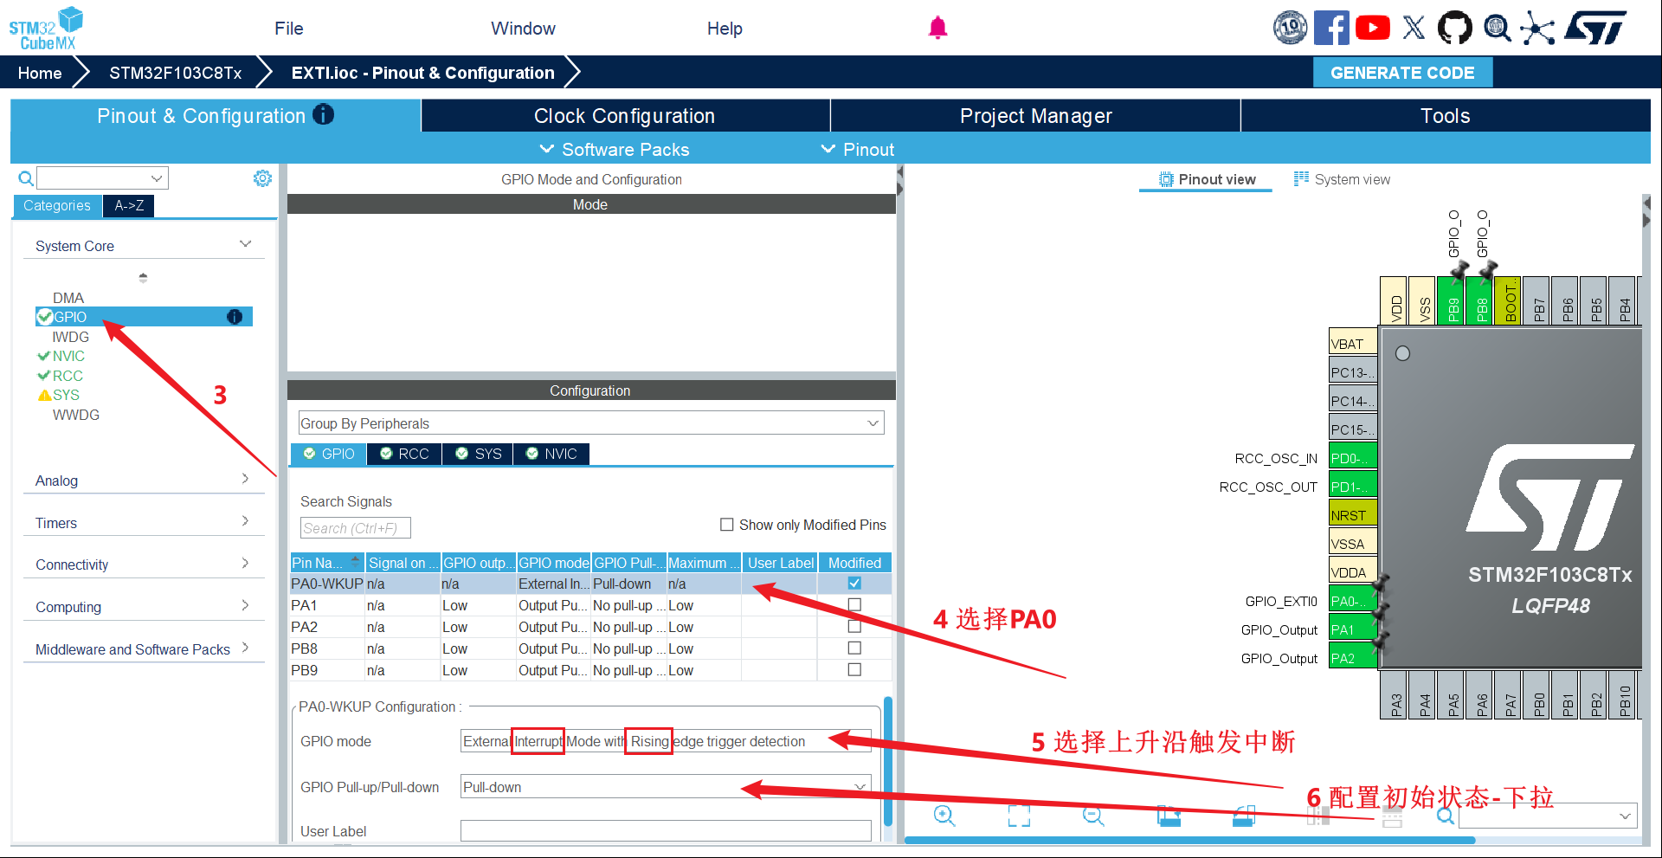Open the notifications bell
Screen dimensions: 1662x858
(x=937, y=28)
